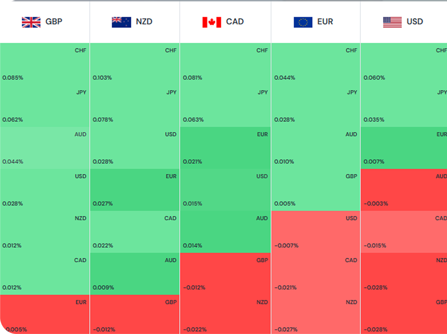Click the New Zealand flag icon

point(121,22)
